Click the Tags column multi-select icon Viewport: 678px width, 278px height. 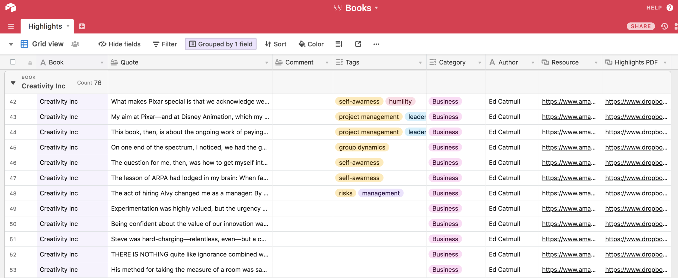(x=339, y=62)
